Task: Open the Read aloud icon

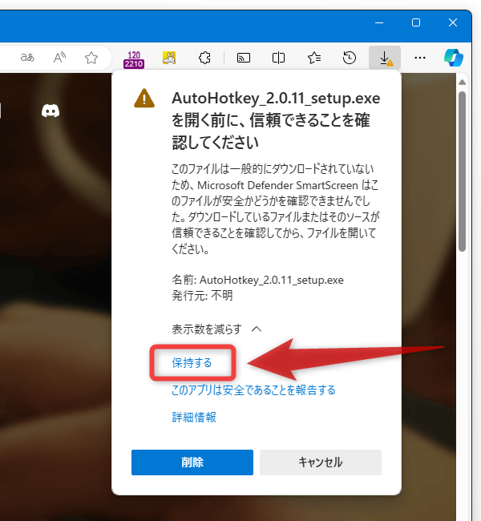Action: 59,58
